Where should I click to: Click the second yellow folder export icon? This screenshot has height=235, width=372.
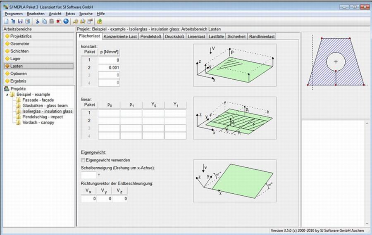click(x=83, y=21)
